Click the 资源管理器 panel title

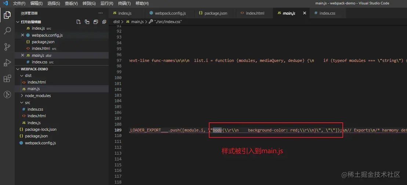(x=29, y=13)
